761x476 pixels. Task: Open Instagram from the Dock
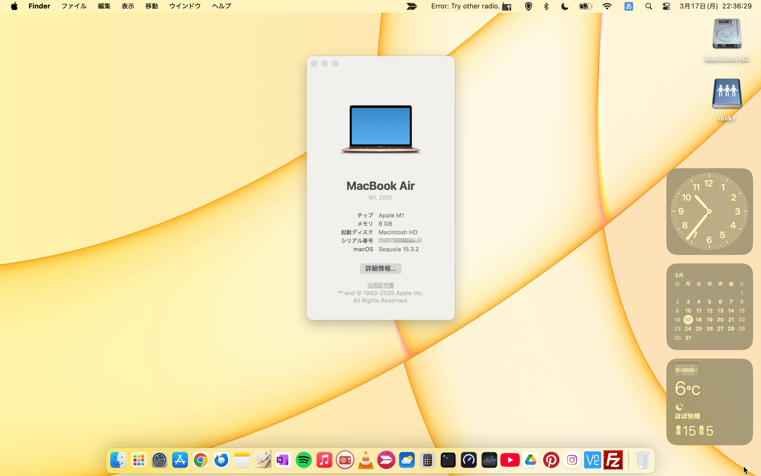coord(571,460)
